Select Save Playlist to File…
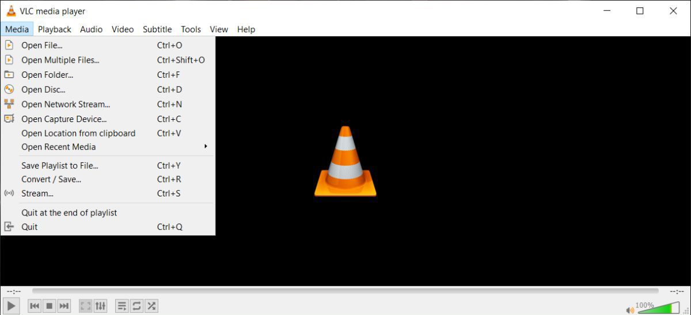This screenshot has width=691, height=315. click(108, 165)
